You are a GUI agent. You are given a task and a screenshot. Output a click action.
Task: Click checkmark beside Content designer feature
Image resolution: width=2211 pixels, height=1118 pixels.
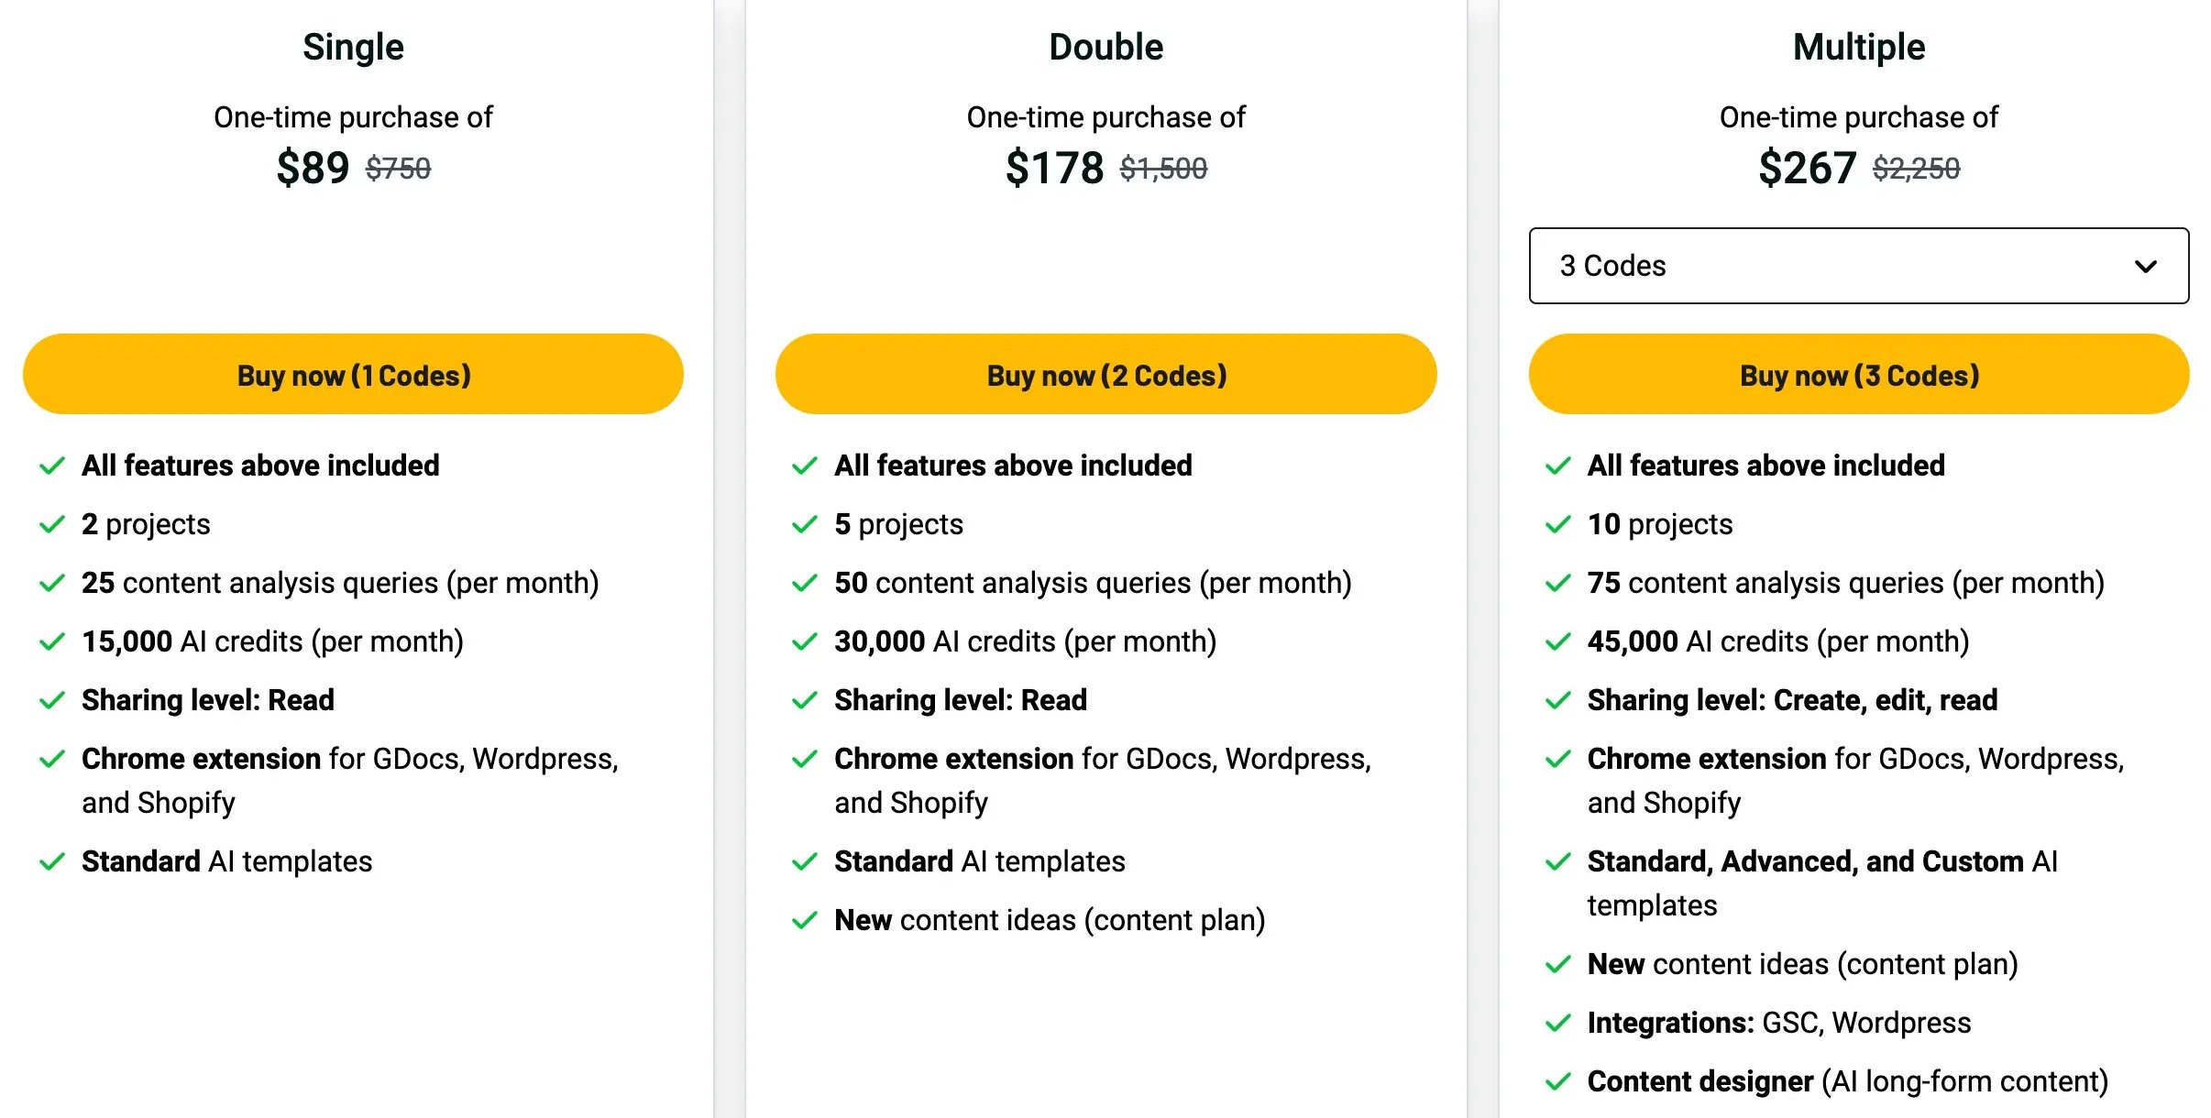click(1557, 1081)
